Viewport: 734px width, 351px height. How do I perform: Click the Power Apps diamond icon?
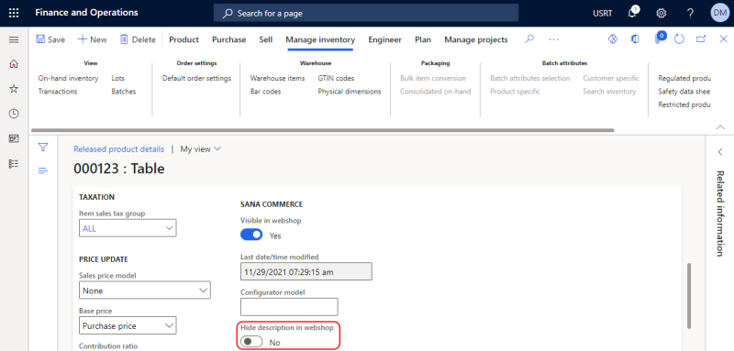[613, 39]
